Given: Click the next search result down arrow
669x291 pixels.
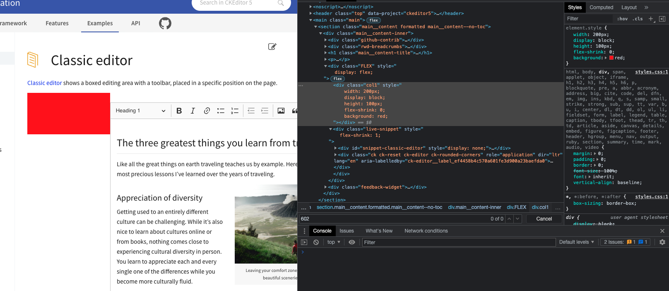Looking at the screenshot, I should 517,219.
